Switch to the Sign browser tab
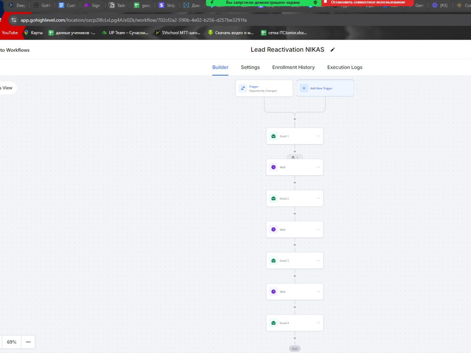This screenshot has height=353, width=471. tap(92, 5)
